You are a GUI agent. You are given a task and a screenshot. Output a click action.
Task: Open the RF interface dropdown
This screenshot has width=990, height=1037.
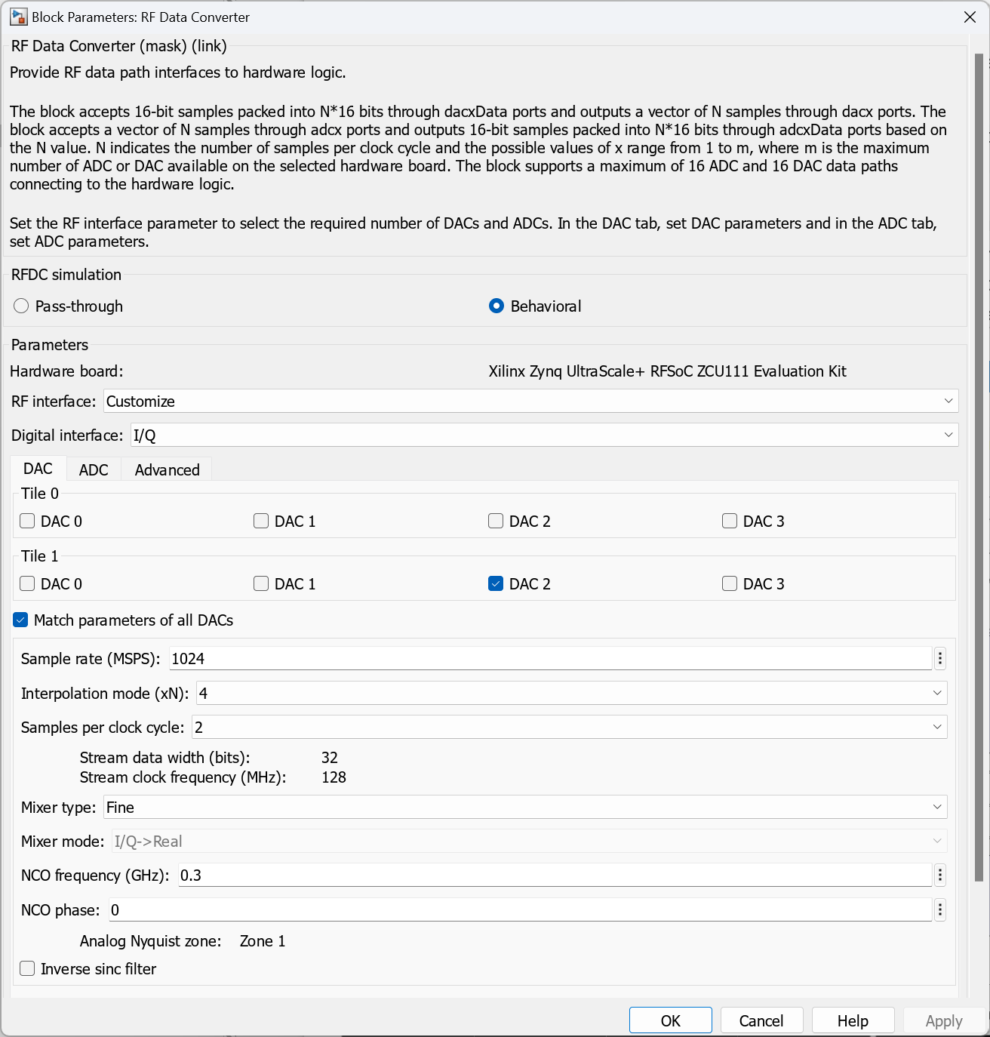click(948, 401)
